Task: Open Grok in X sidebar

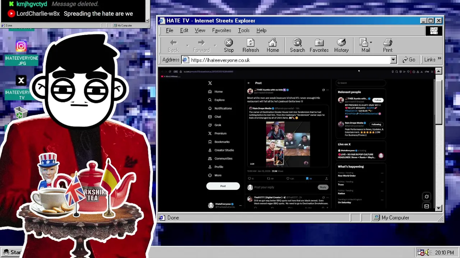Action: tap(215, 125)
